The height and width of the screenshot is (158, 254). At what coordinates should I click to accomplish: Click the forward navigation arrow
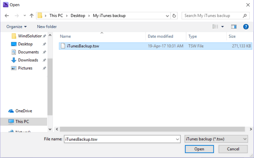pos(17,16)
